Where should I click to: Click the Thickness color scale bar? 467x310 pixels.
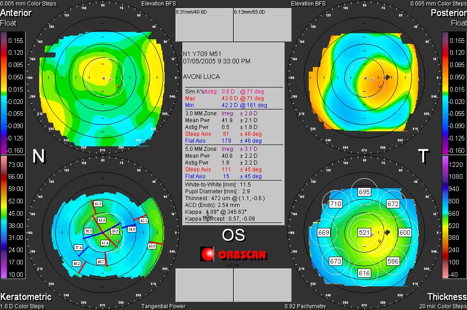click(x=446, y=217)
